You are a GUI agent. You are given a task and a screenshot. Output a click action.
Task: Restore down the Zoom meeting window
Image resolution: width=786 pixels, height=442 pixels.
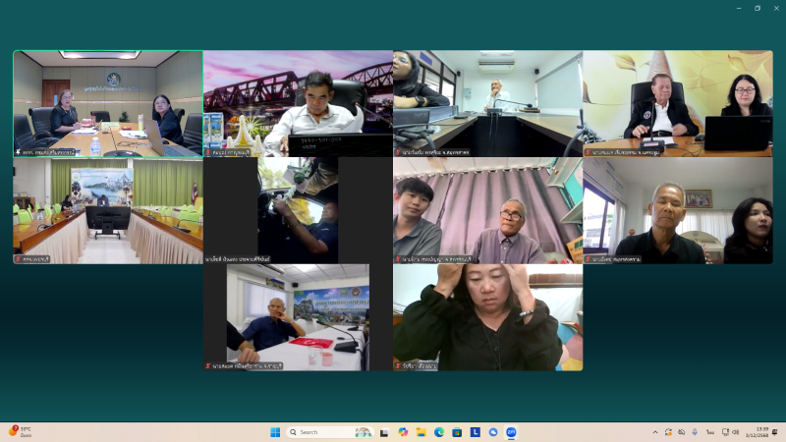[757, 8]
